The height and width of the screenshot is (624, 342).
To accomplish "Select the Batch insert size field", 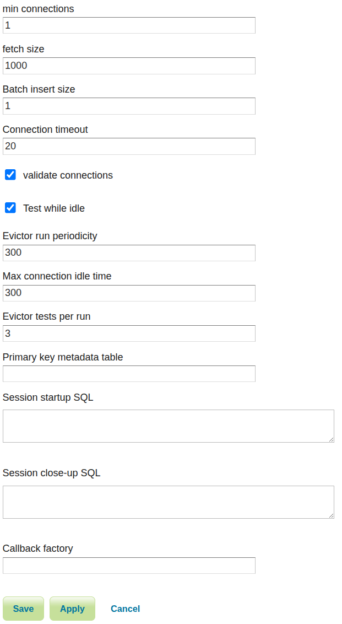I will tap(129, 106).
